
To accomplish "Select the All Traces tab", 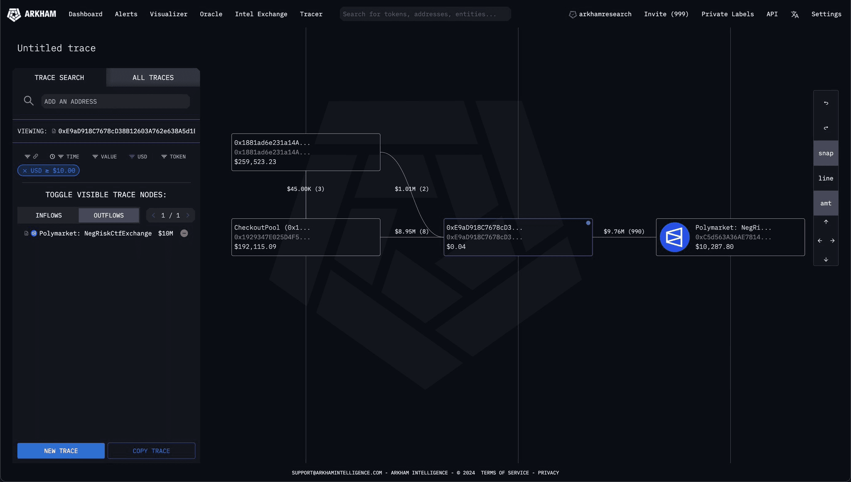I will [153, 77].
